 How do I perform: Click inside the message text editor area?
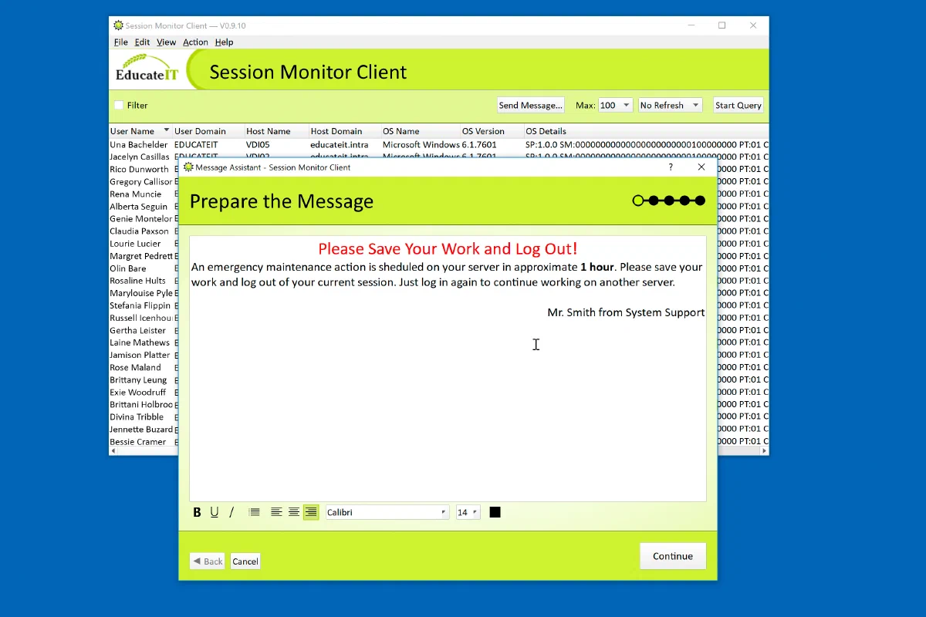448,369
